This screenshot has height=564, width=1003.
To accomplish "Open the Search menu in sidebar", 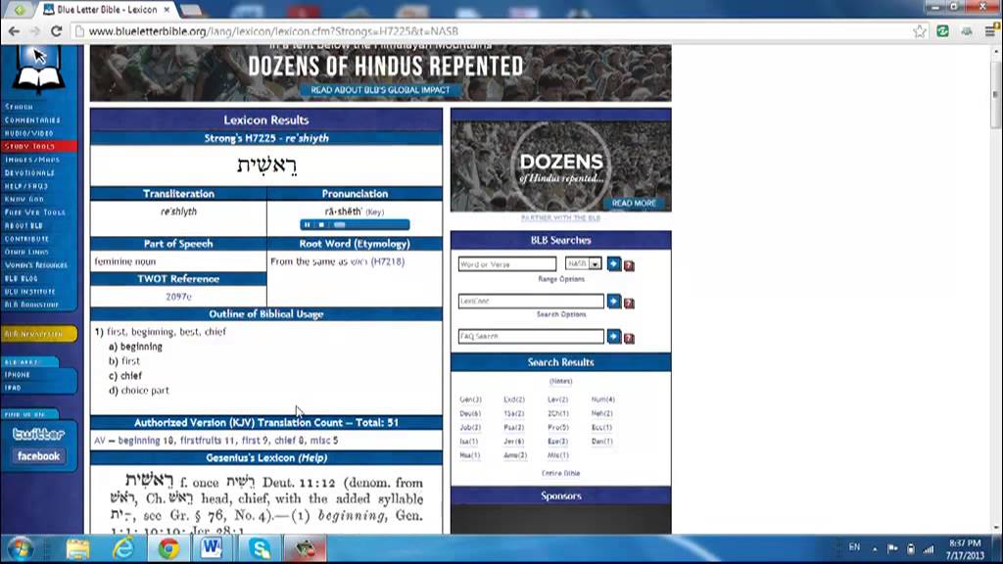I will 20,107.
